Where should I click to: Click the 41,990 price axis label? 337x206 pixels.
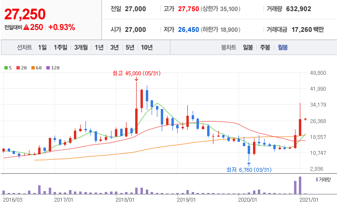318,89
